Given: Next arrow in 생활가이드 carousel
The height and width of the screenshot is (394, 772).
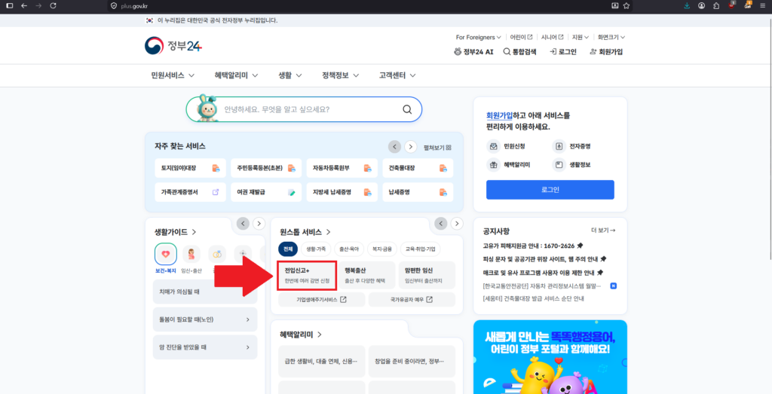Looking at the screenshot, I should [x=259, y=223].
